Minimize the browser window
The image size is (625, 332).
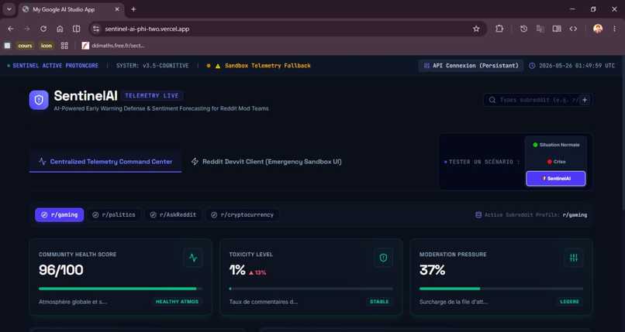tap(573, 9)
